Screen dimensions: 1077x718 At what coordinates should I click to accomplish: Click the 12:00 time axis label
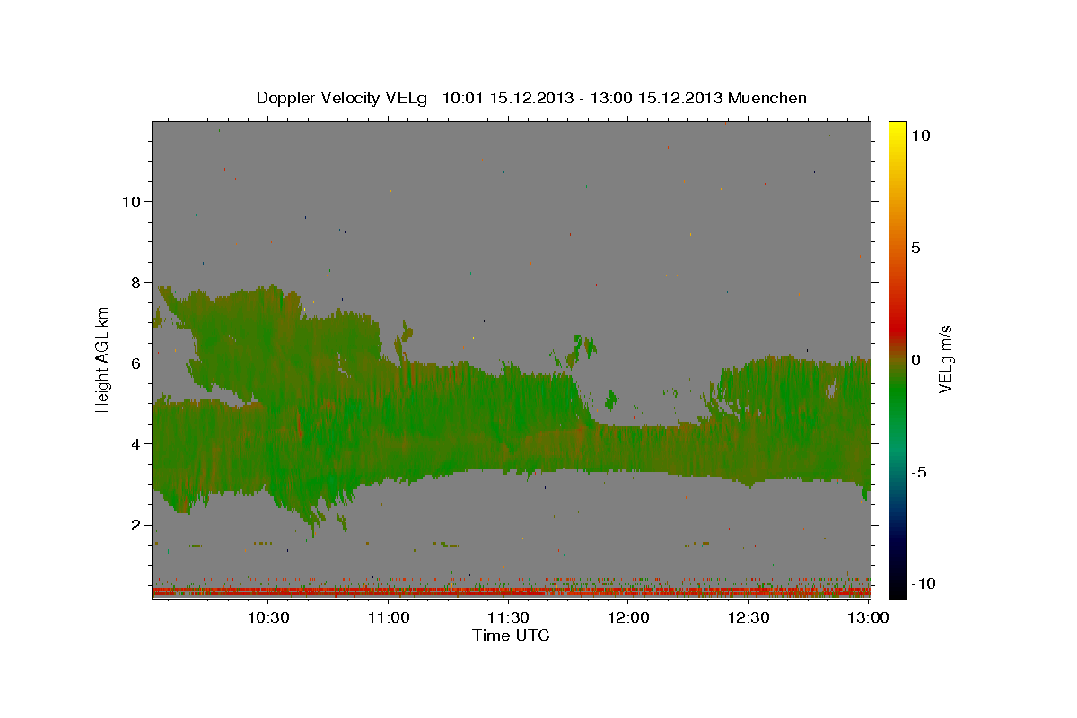(628, 618)
